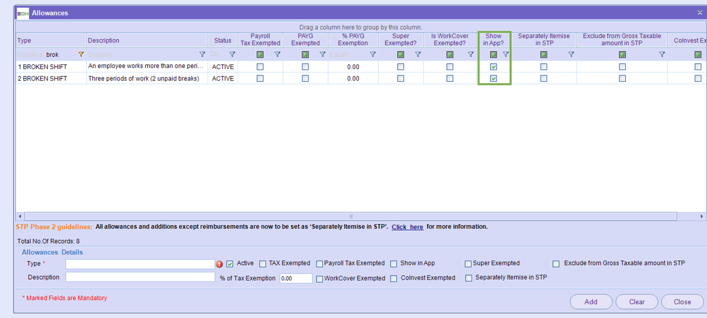This screenshot has height=318, width=707.
Task: Click the Description column filter funnel icon
Action: 202,54
